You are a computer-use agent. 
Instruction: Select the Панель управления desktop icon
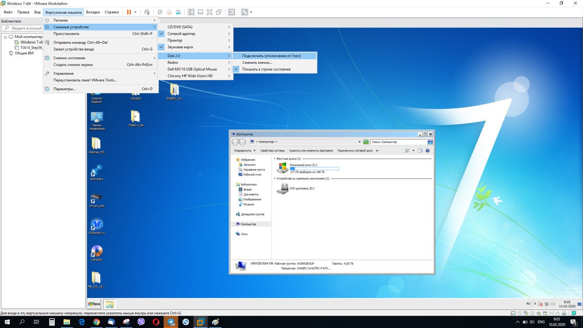97,121
